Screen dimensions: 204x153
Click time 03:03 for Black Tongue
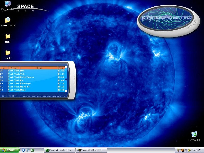click(x=61, y=77)
